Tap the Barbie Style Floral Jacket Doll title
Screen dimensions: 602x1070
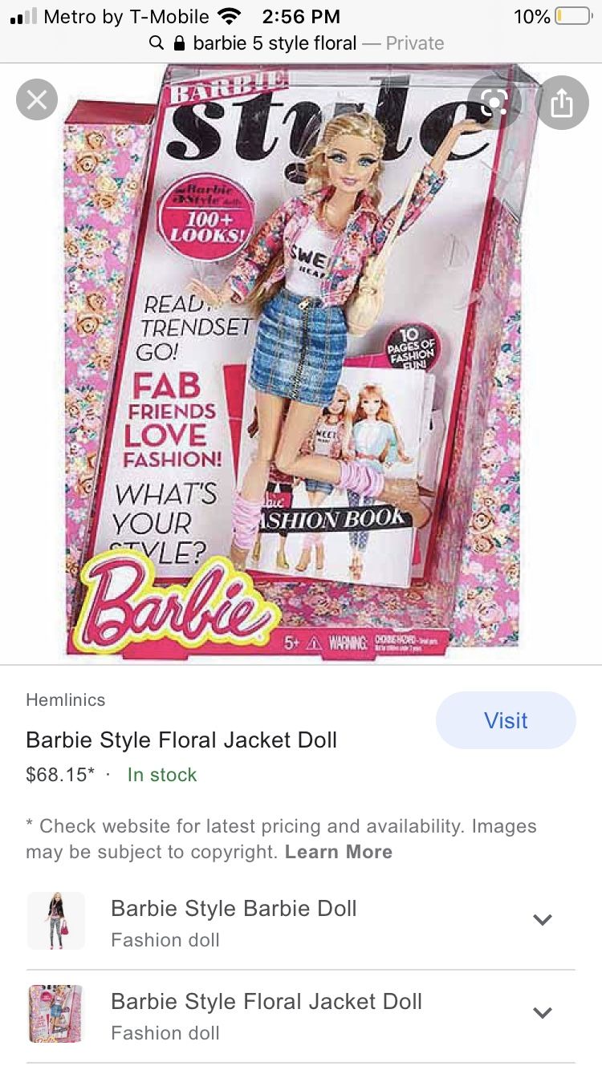pyautogui.click(x=181, y=740)
